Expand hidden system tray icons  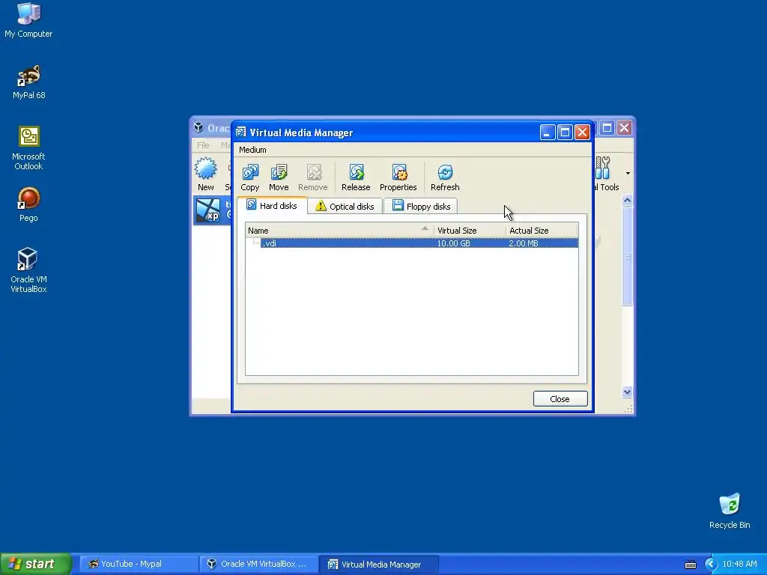pyautogui.click(x=710, y=565)
